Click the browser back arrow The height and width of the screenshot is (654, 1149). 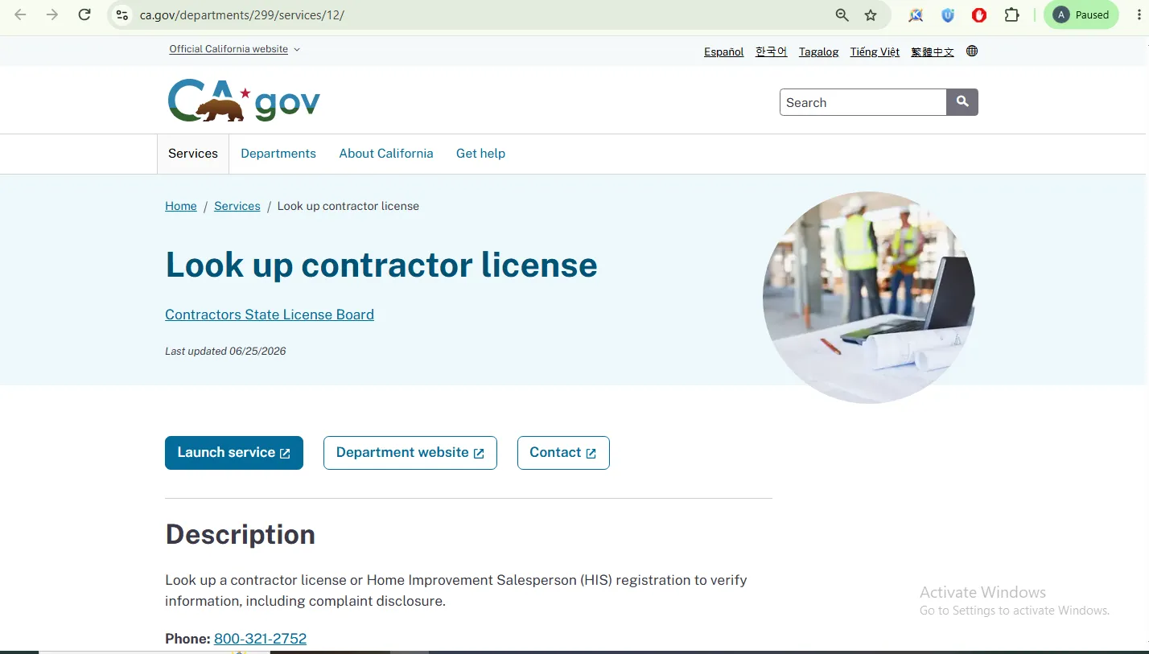point(20,14)
